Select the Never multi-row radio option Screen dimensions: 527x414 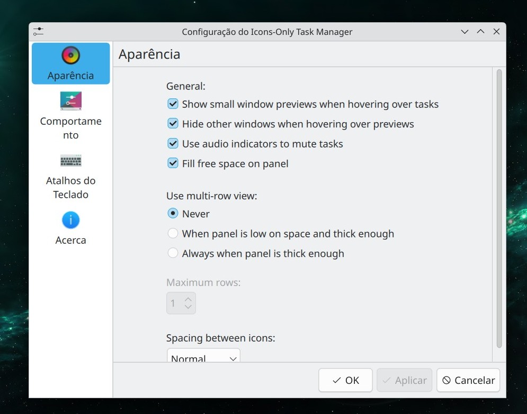tap(173, 214)
